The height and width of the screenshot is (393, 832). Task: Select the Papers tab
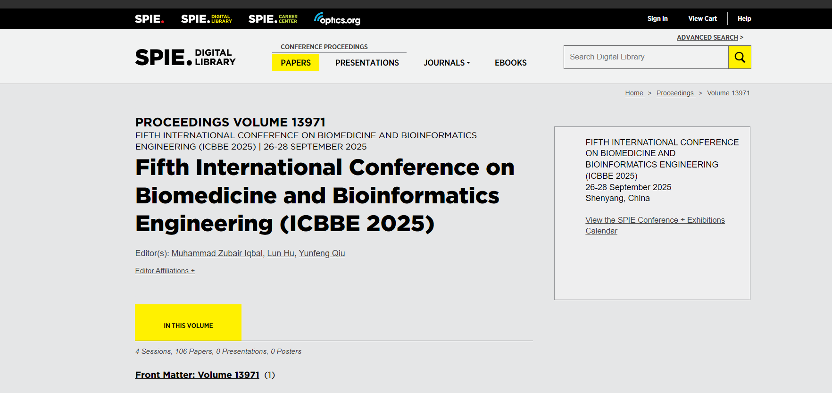tap(295, 63)
